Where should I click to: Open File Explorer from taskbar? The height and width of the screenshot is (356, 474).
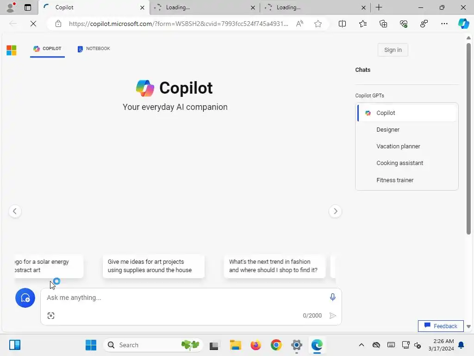pyautogui.click(x=235, y=345)
